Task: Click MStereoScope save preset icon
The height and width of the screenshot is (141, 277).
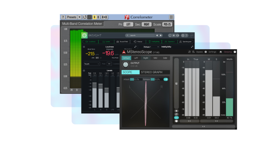Action: pyautogui.click(x=193, y=52)
